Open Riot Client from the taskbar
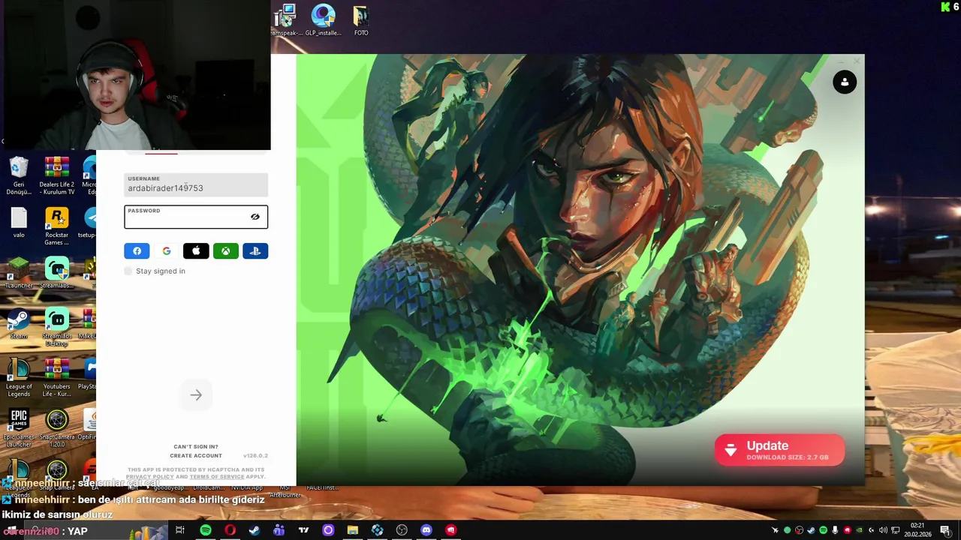Screen dimensions: 961x540 point(450,530)
